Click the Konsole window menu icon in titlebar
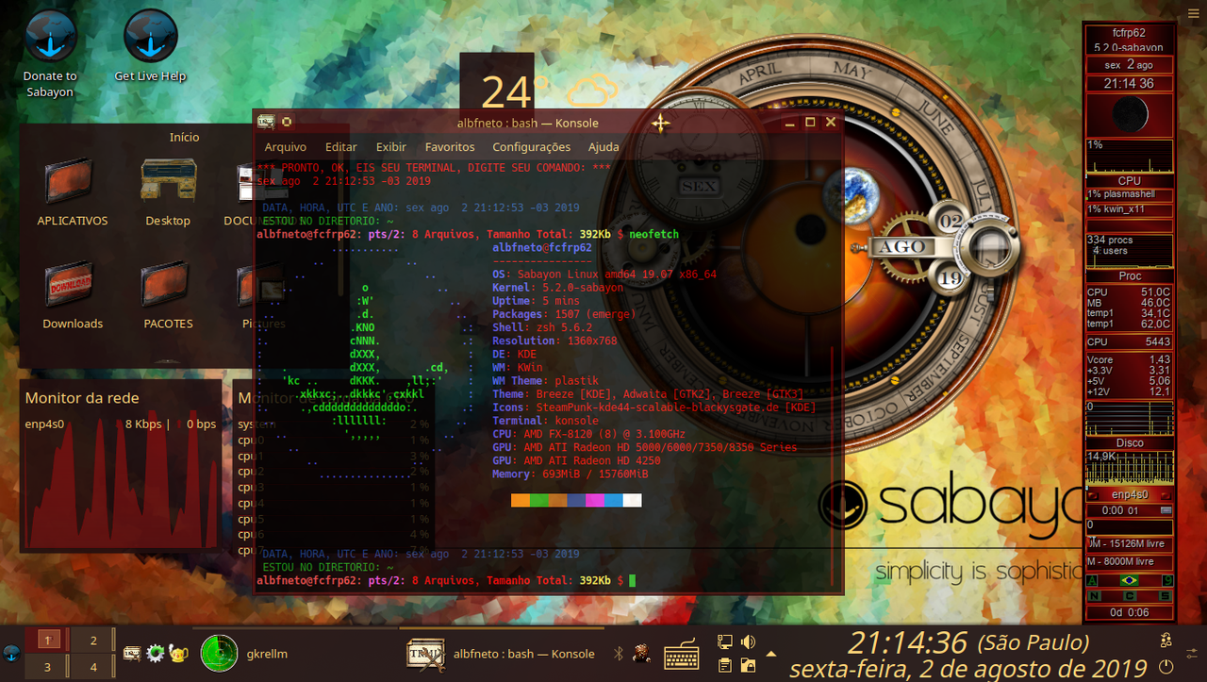1207x682 pixels. pos(266,122)
